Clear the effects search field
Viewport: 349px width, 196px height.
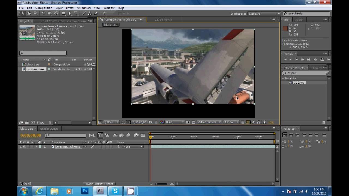coord(327,73)
